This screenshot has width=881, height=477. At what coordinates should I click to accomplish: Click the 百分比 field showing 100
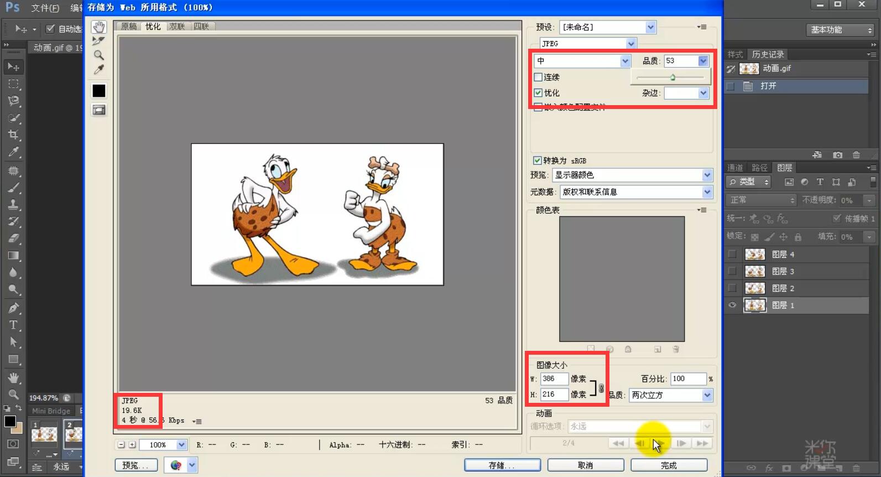(689, 379)
